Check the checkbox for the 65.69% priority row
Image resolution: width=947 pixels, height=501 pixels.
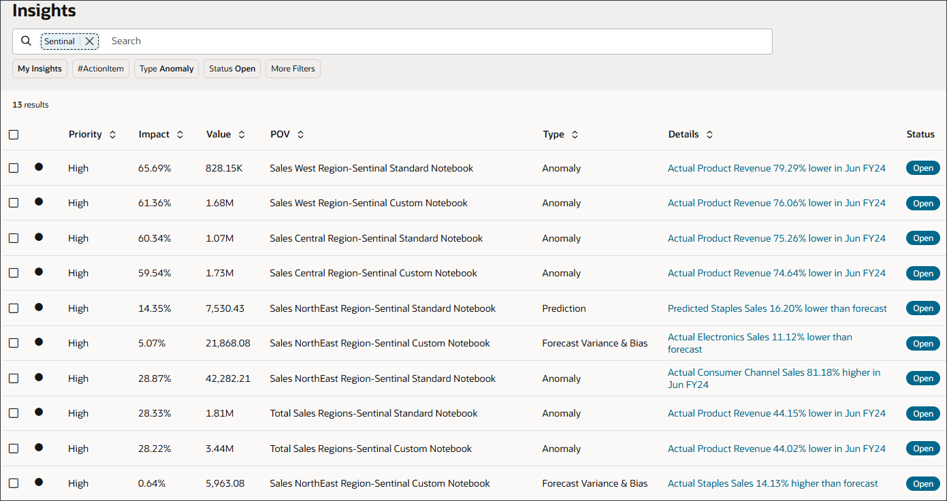click(14, 168)
